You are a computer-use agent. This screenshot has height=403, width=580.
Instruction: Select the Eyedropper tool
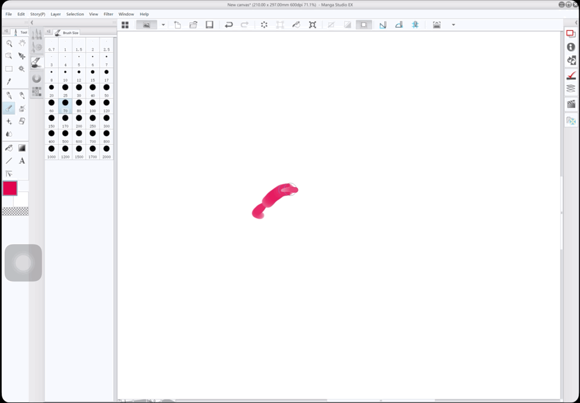9,82
